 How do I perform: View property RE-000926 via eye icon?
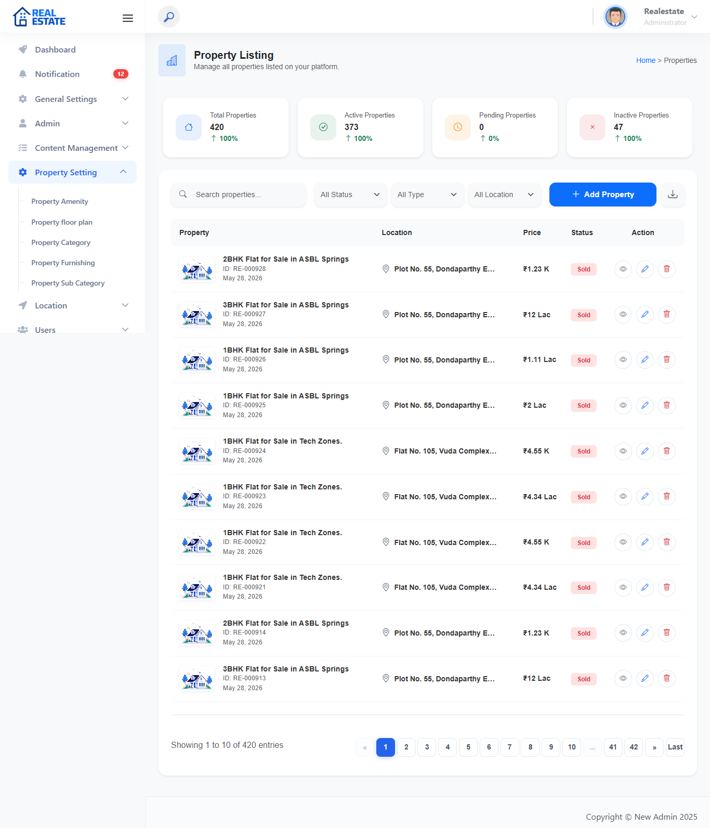(x=623, y=359)
